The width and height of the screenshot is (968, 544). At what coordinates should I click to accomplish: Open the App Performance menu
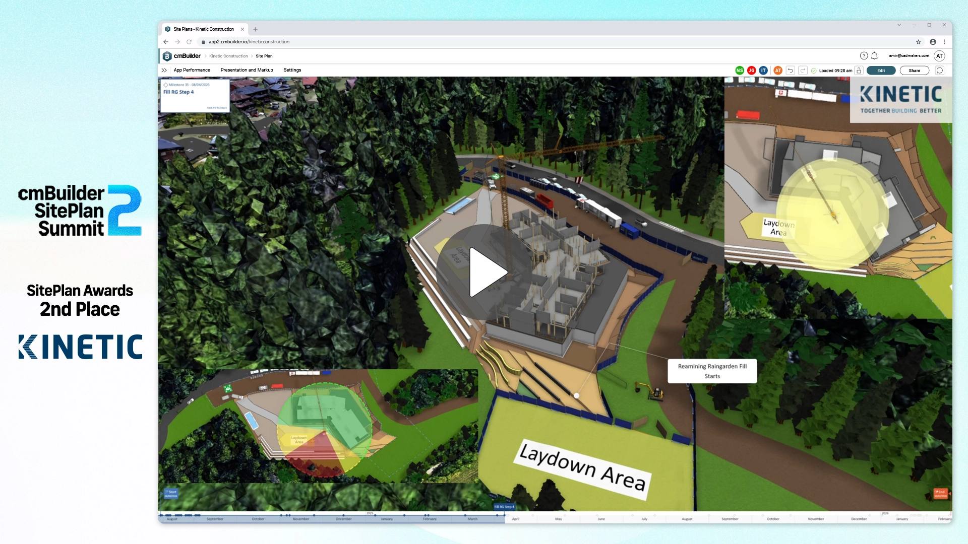(x=192, y=70)
